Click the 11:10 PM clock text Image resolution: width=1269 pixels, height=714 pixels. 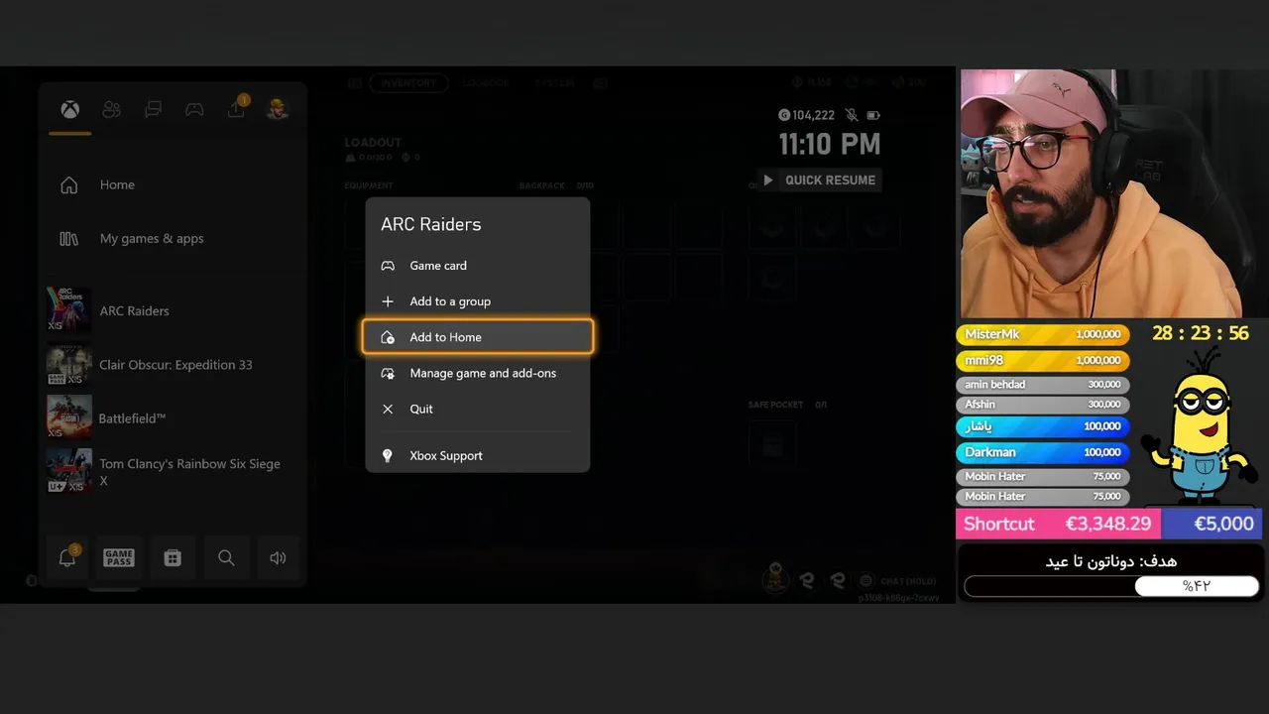click(x=830, y=144)
